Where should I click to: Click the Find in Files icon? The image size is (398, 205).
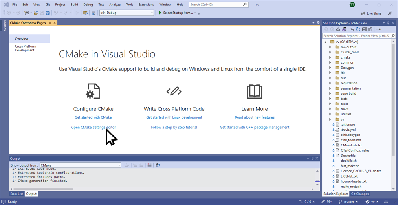pos(86,13)
